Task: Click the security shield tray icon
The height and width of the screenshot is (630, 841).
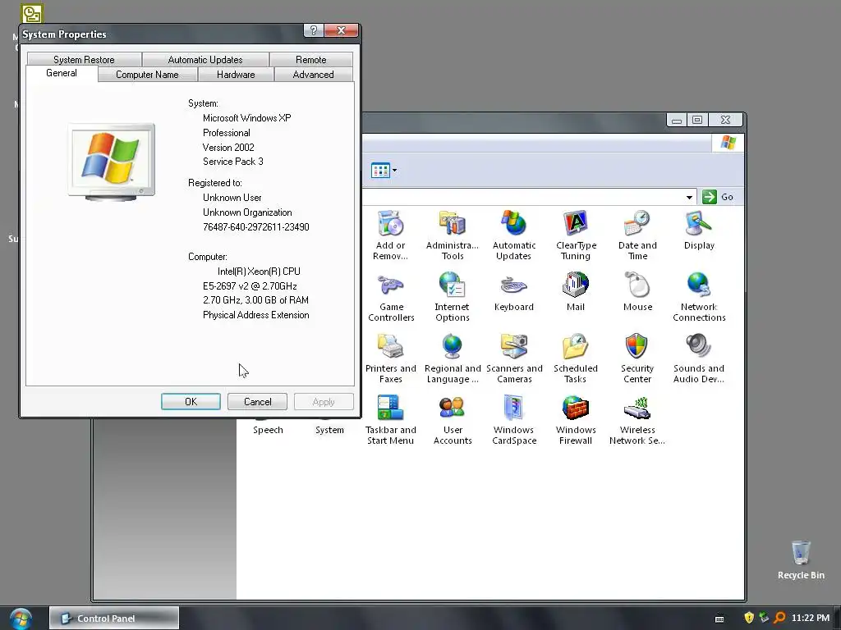Action: [749, 618]
